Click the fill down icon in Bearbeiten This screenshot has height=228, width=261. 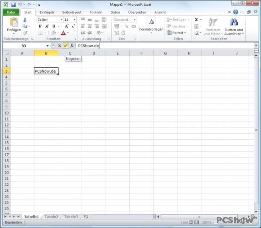point(196,26)
